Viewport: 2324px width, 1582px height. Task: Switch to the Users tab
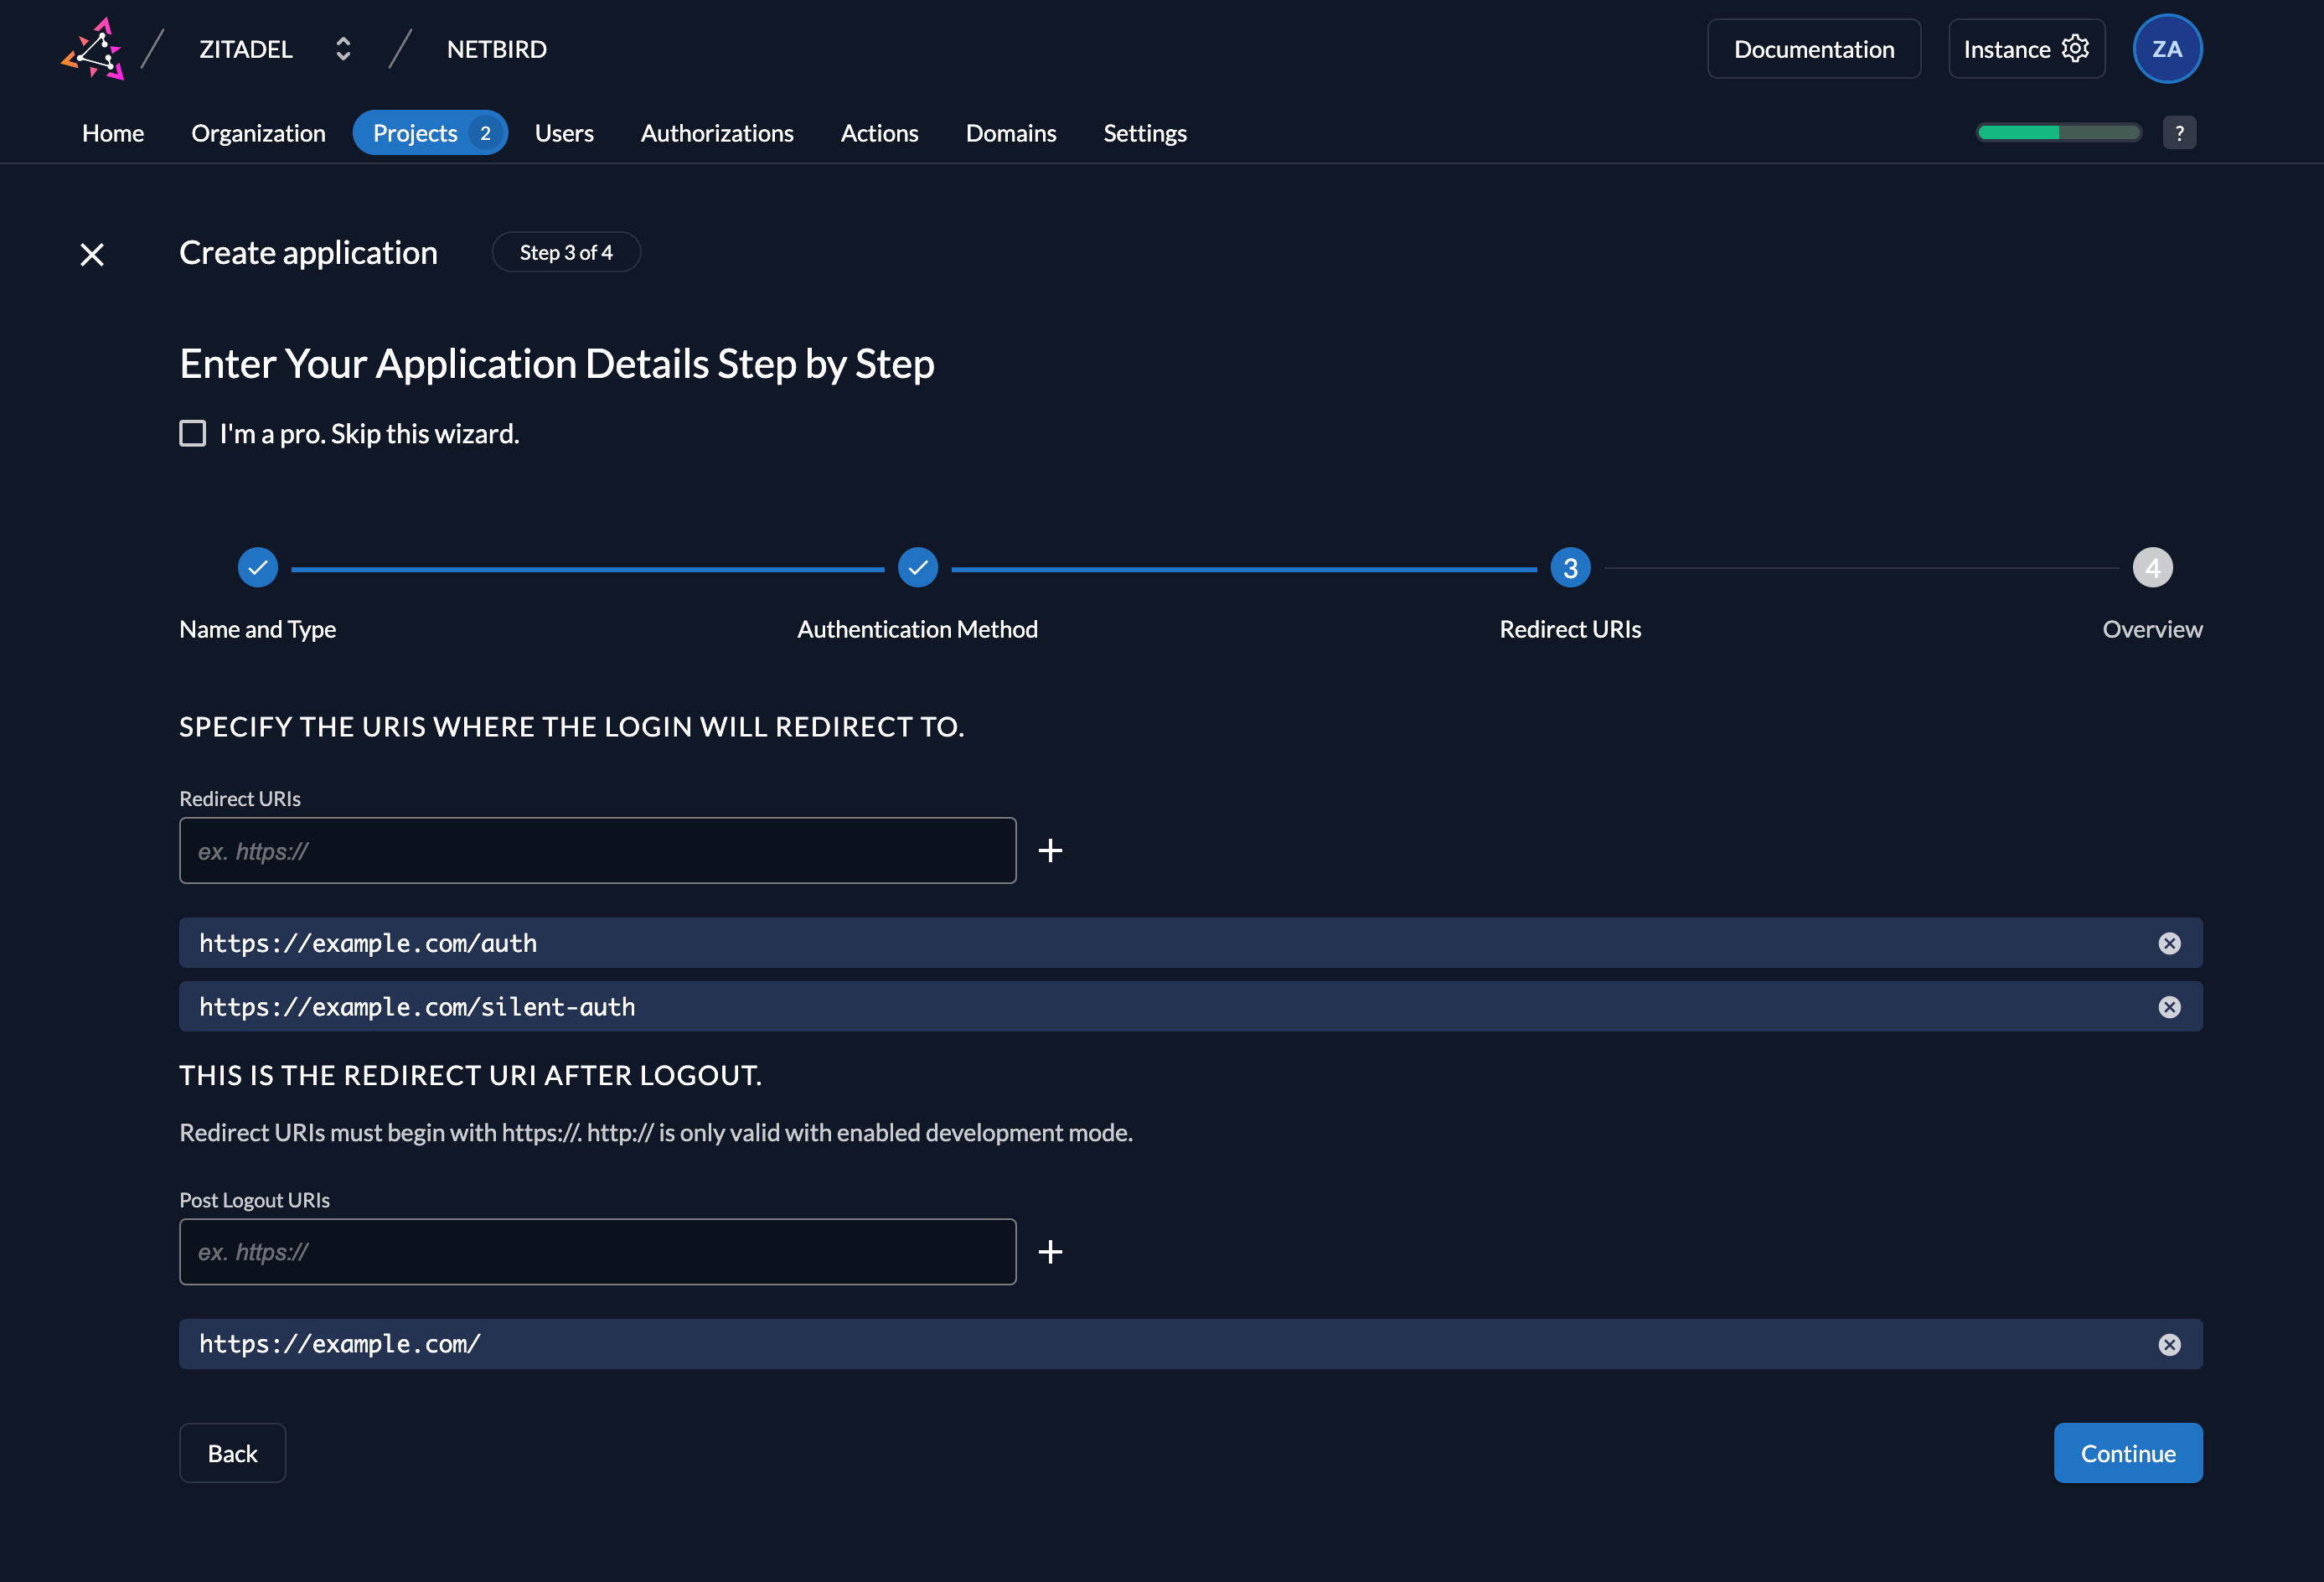564,132
